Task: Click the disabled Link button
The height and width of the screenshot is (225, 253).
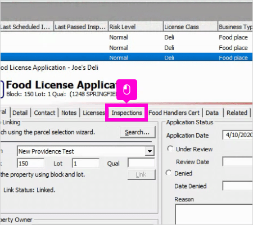Action: 141,174
